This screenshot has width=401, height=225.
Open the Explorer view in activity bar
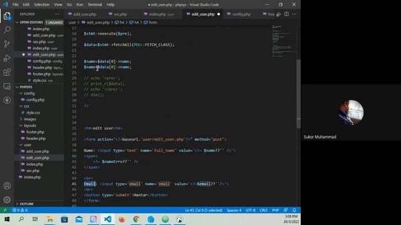[x=7, y=16]
